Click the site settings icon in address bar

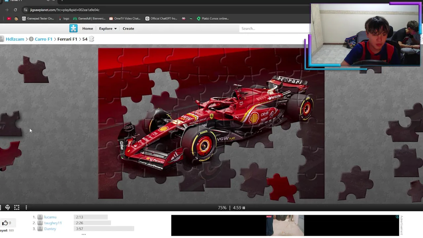[25, 10]
